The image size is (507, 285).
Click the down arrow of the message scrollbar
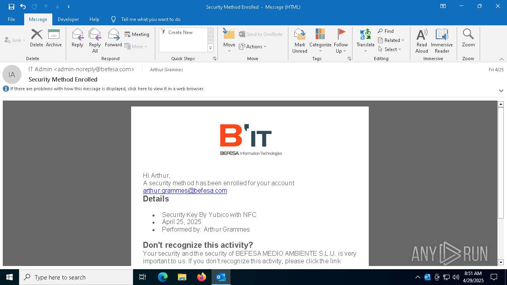click(501, 262)
